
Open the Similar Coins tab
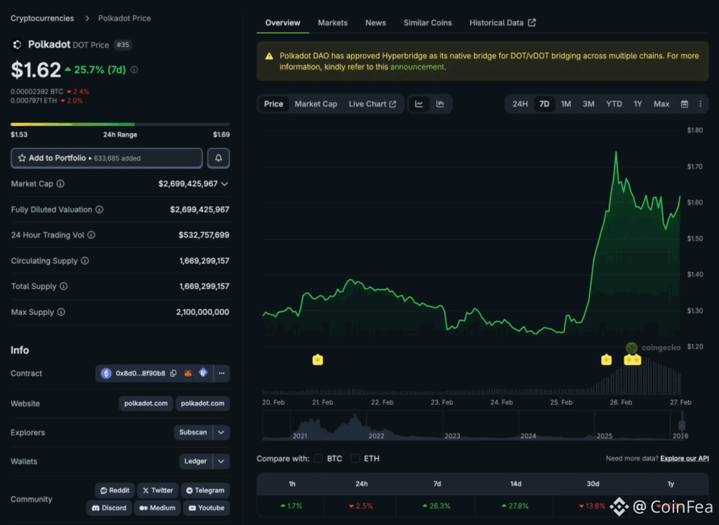coord(428,22)
